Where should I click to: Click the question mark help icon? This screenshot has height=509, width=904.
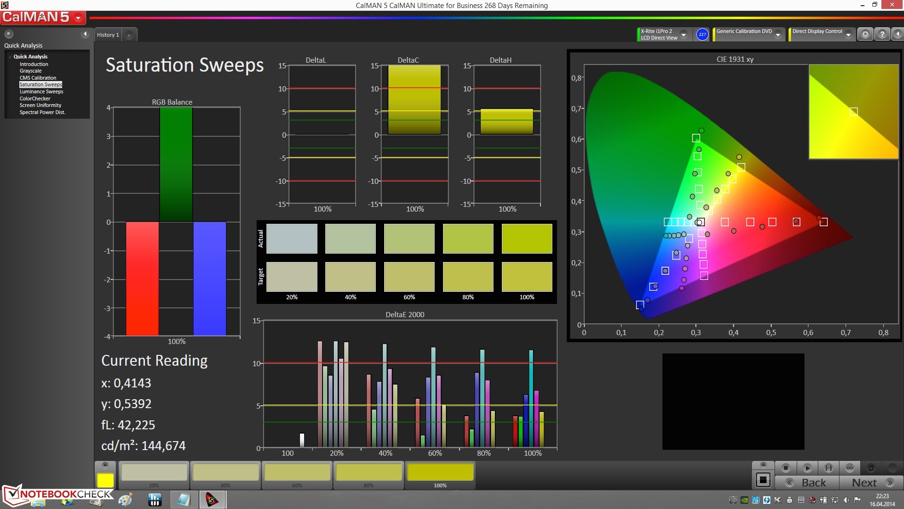(882, 34)
